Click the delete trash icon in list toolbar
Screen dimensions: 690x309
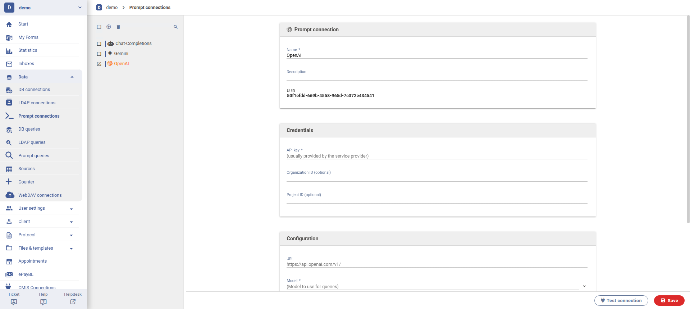(118, 27)
